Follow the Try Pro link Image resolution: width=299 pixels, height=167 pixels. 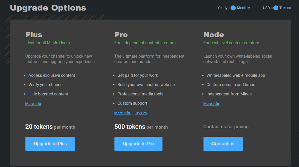click(141, 113)
